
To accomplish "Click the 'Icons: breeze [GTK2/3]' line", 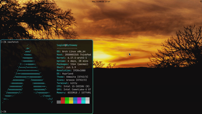I will [72, 80].
